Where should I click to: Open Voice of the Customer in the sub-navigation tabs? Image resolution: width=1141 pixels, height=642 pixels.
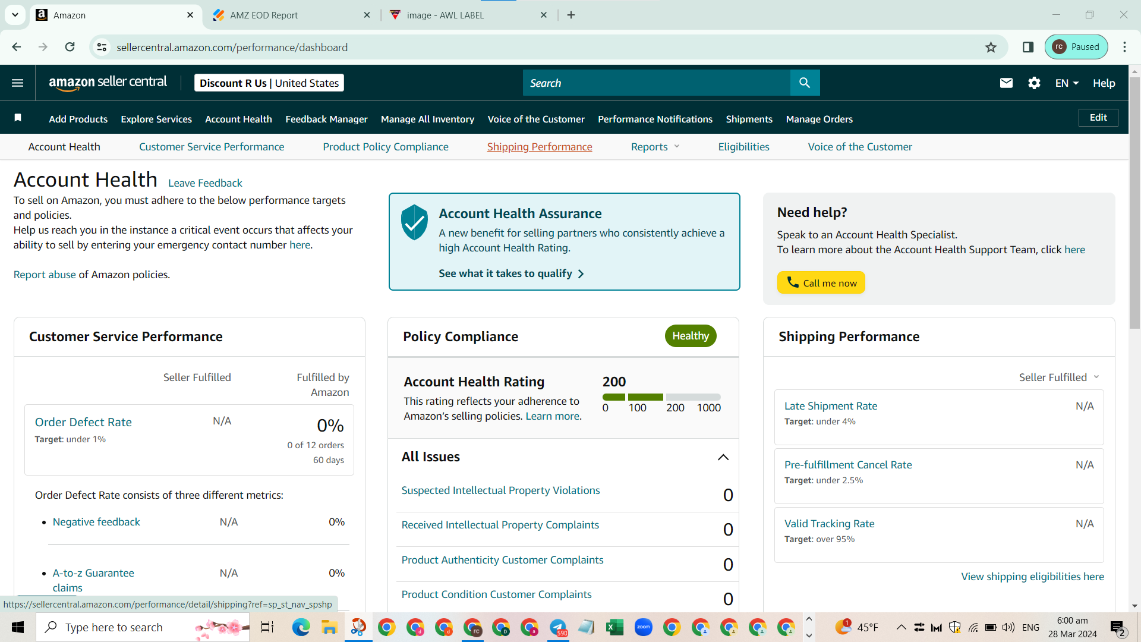(860, 147)
